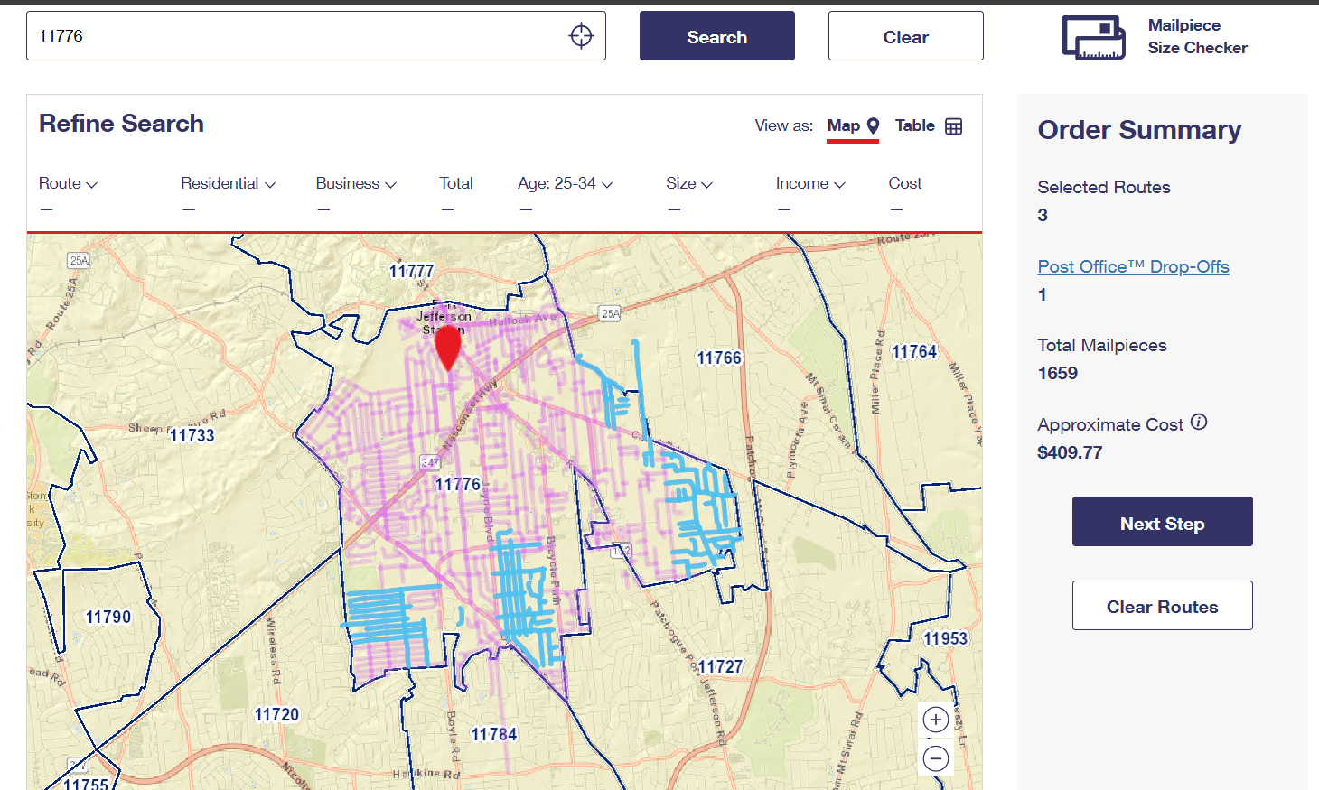Image resolution: width=1319 pixels, height=790 pixels.
Task: Open the Mailpiece Size Checker icon
Action: pos(1093,37)
